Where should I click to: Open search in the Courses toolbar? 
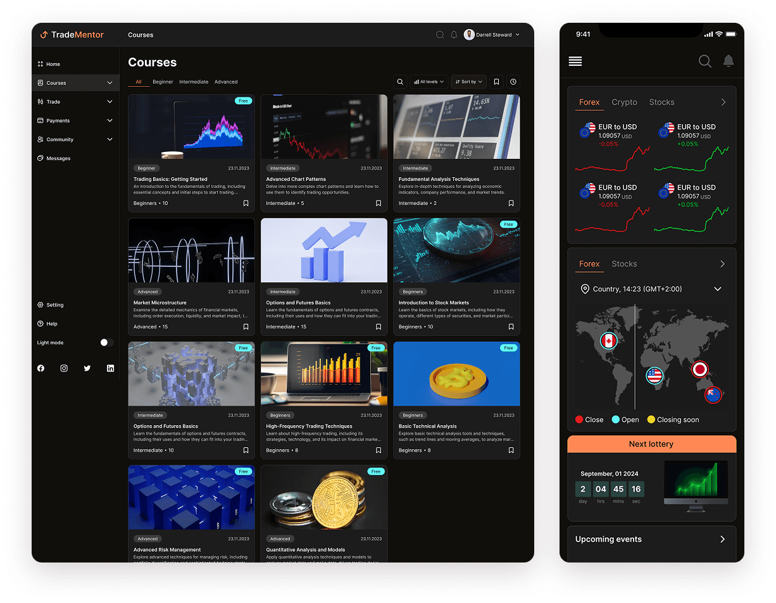(400, 82)
